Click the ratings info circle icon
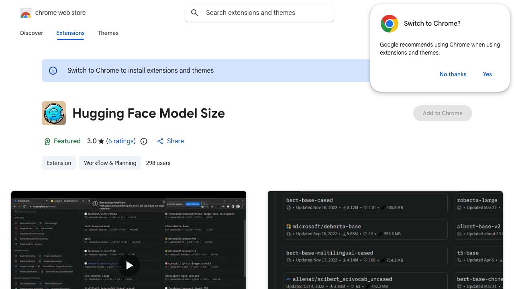 click(x=144, y=141)
